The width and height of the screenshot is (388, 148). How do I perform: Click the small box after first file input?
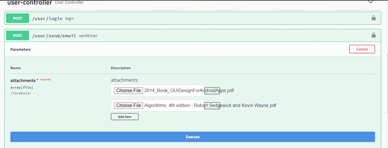click(212, 91)
